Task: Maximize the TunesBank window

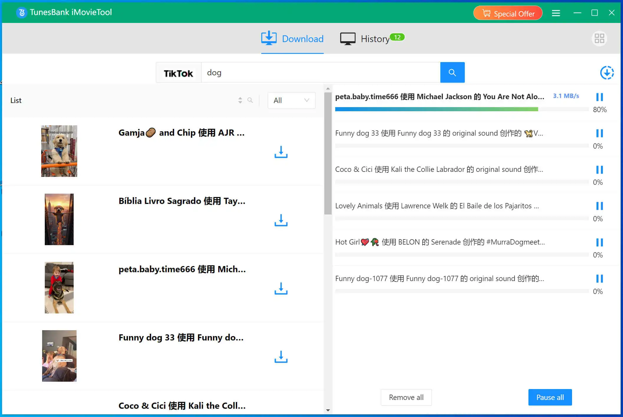Action: click(594, 13)
